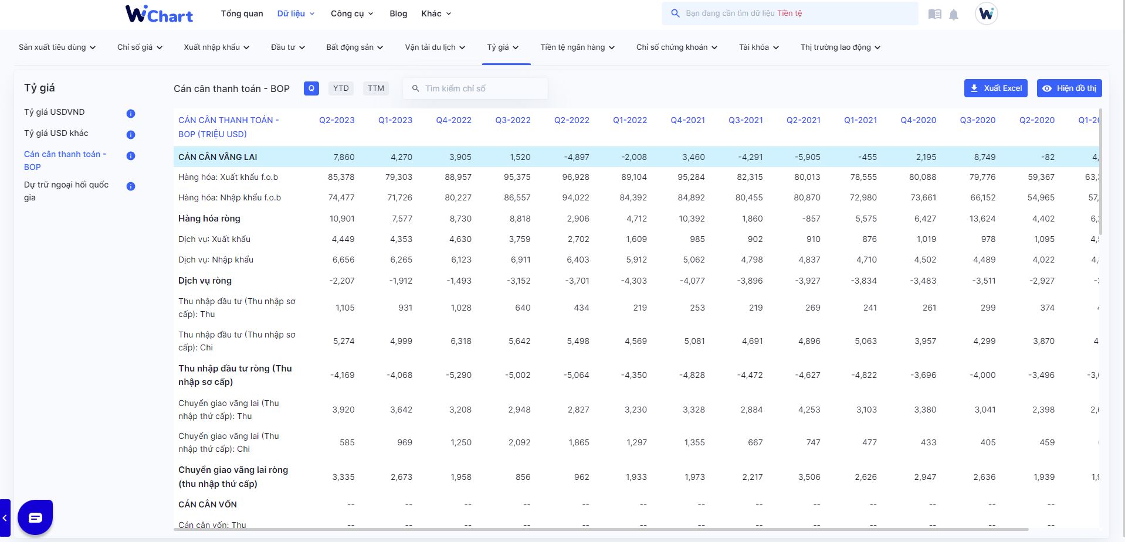This screenshot has height=542, width=1125.
Task: Select the Dịch vụ ròng row label
Action: pos(205,281)
